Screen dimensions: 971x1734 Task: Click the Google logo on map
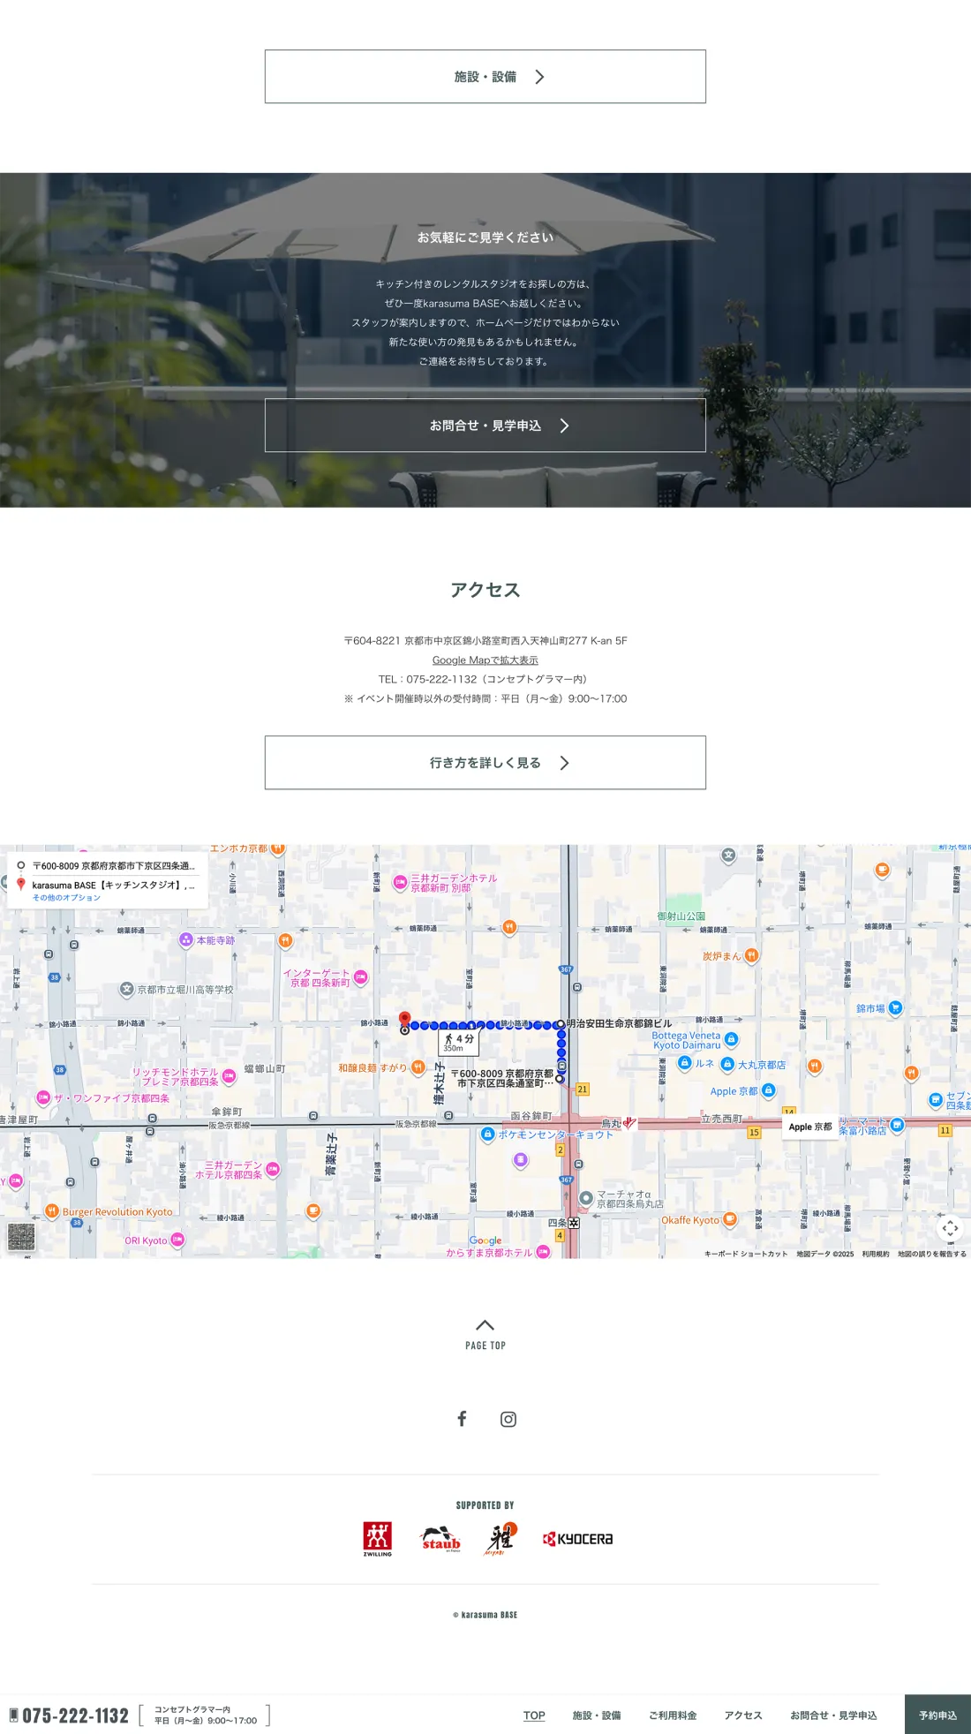(485, 1240)
